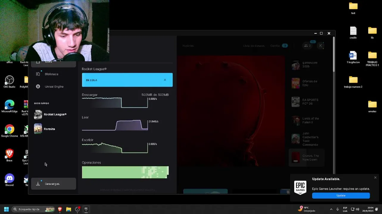This screenshot has width=382, height=214.
Task: Open the Biblioteca section in the sidebar
Action: [x=54, y=74]
